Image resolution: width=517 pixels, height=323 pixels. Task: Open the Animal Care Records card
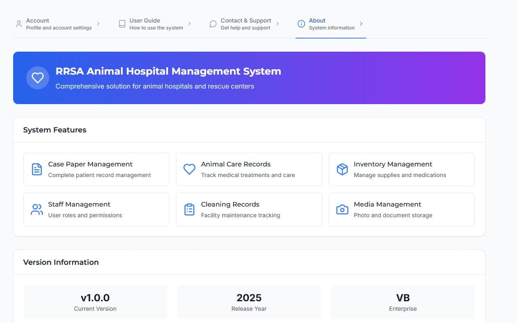[x=249, y=169]
